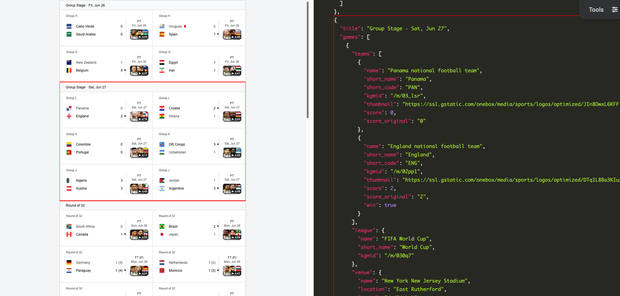Click JSON location 'East Rutherford'
Image resolution: width=620 pixels, height=296 pixels.
pyautogui.click(x=418, y=289)
